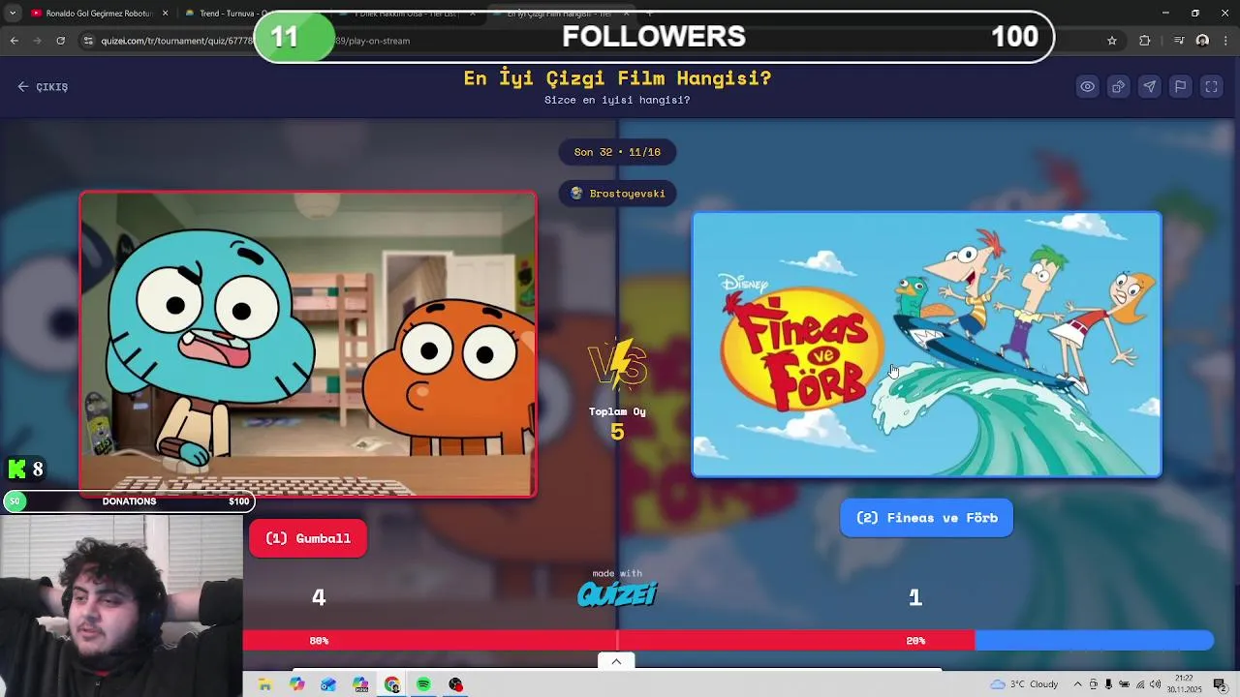Open the browser tab search dropdown
The image size is (1240, 697).
(x=13, y=14)
